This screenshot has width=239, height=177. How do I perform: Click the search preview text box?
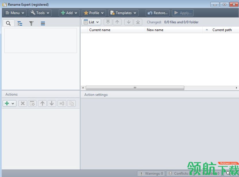(x=41, y=40)
